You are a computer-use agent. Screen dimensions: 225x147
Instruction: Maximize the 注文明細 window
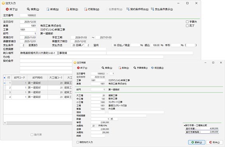213,63
